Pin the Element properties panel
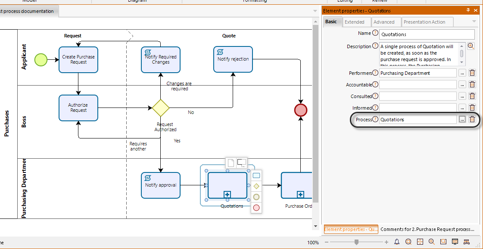The width and height of the screenshot is (483, 249). click(x=468, y=10)
